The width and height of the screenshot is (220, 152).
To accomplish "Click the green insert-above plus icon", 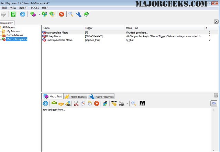I will [54, 103].
